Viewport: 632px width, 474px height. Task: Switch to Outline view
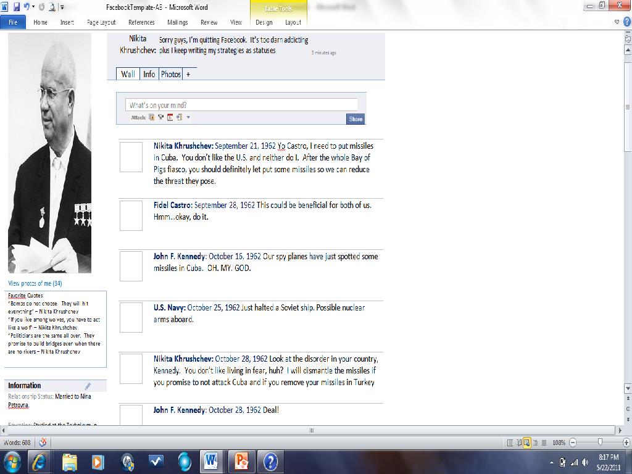[x=536, y=443]
